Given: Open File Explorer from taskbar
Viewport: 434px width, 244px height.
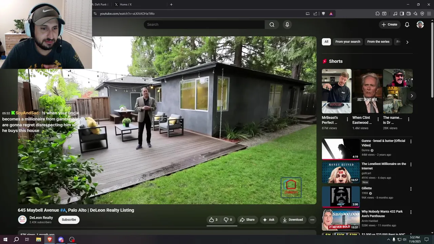Looking at the screenshot, I should tap(39, 240).
